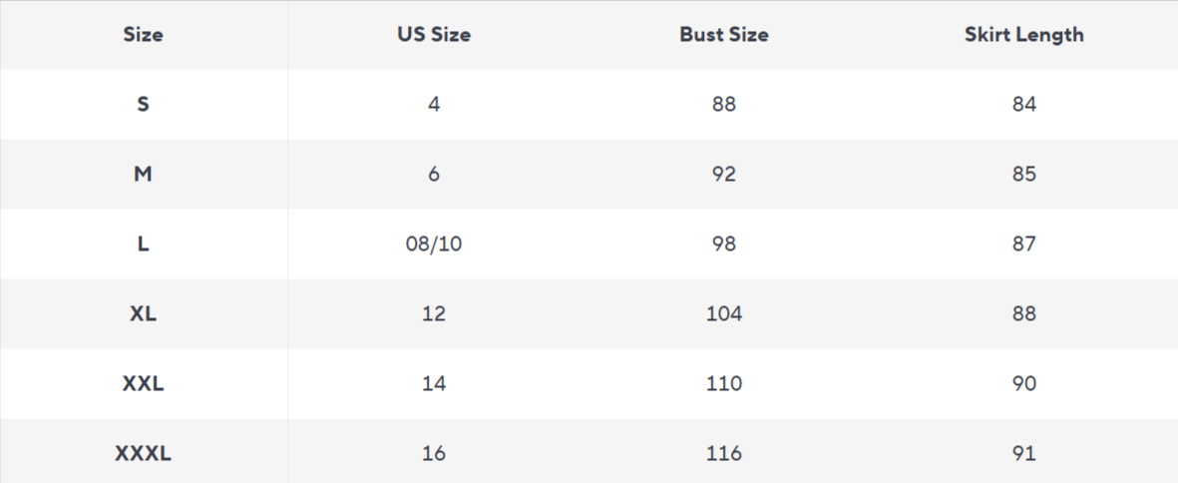Click the Bust Size column header
This screenshot has height=483, width=1178.
pos(724,34)
